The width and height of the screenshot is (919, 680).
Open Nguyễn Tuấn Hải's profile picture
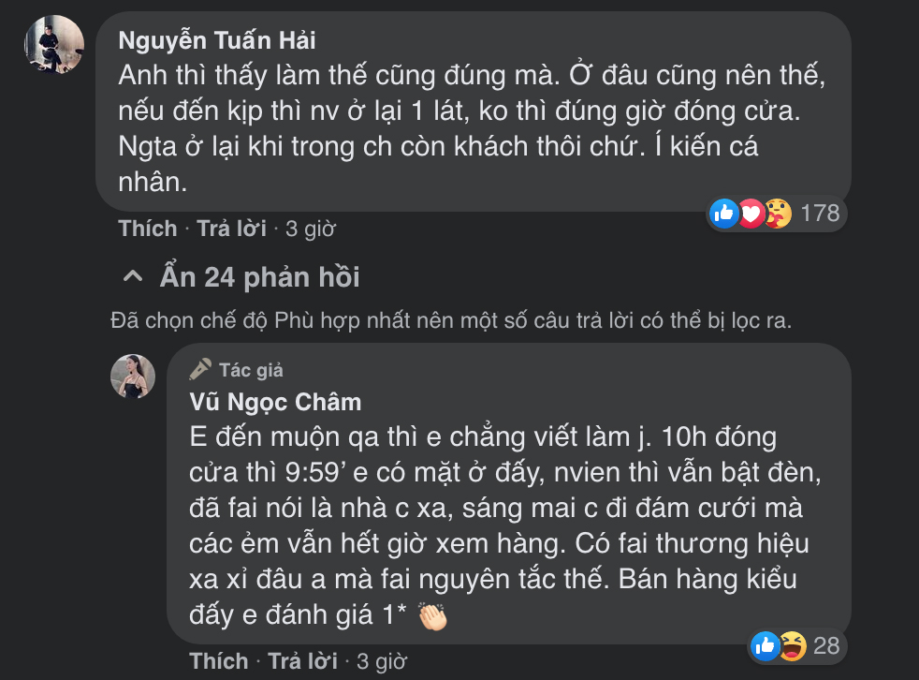[x=53, y=44]
